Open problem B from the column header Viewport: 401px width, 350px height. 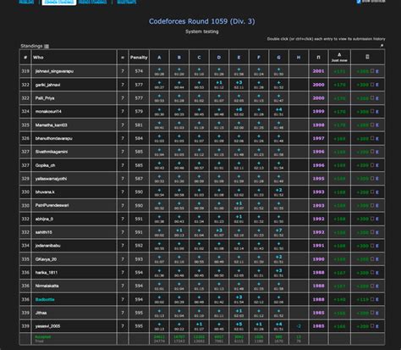point(179,58)
